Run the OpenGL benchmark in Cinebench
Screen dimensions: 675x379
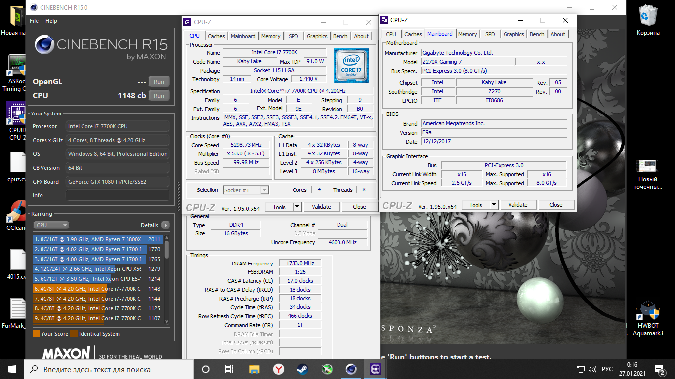tap(159, 82)
